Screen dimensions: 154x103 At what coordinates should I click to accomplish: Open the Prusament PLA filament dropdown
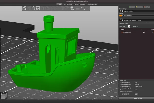(x=137, y=16)
